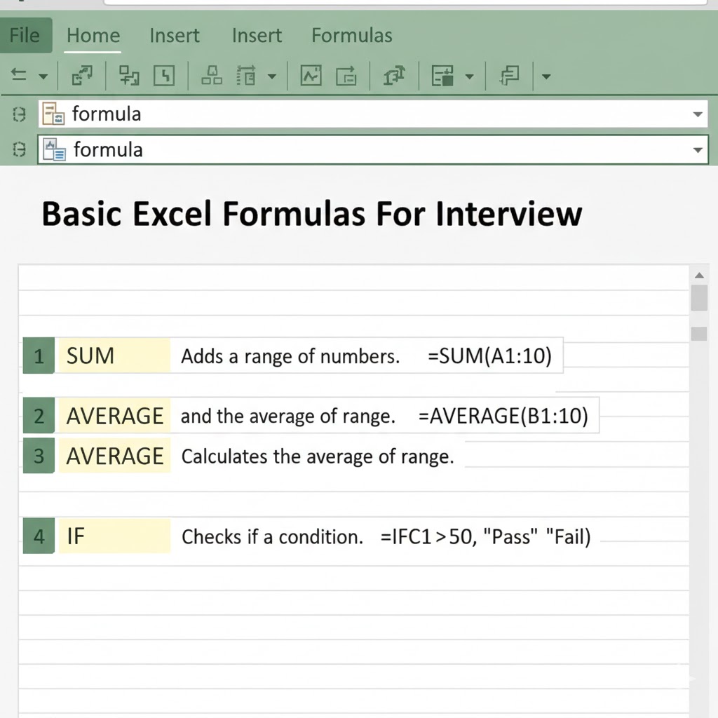Expand the second formula box dropdown arrow

point(697,150)
